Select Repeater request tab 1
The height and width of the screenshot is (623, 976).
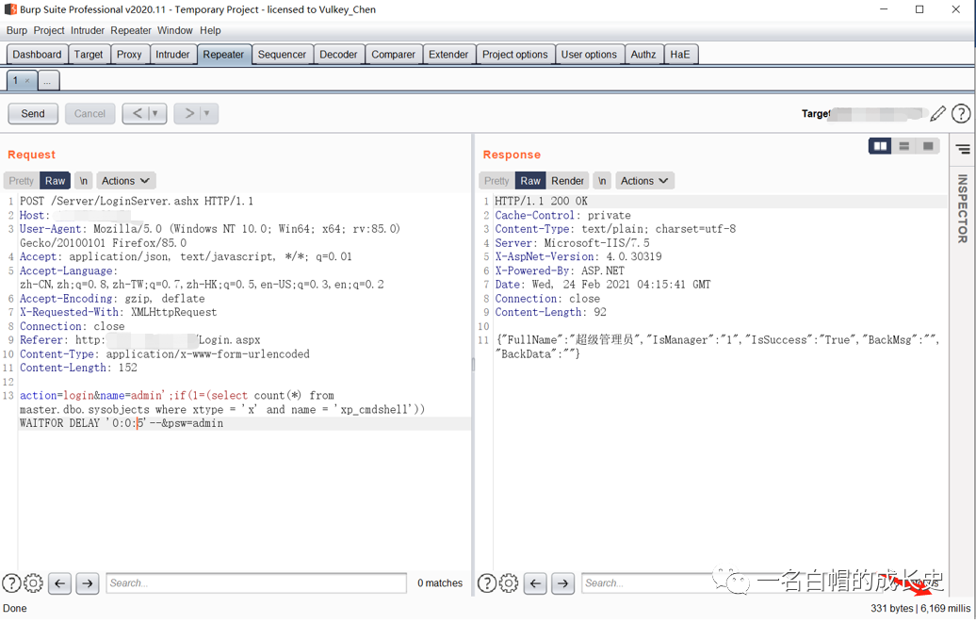click(x=17, y=80)
